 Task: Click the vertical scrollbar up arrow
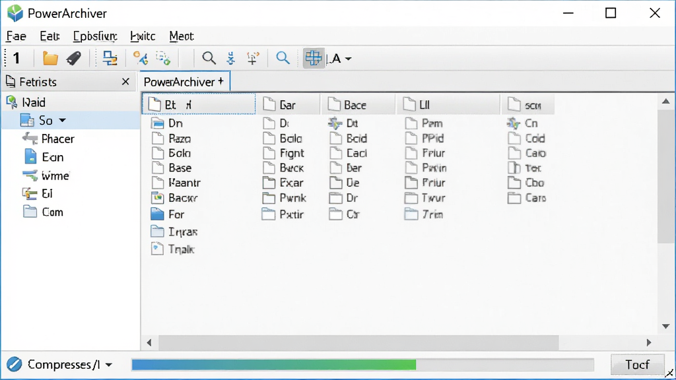[665, 101]
